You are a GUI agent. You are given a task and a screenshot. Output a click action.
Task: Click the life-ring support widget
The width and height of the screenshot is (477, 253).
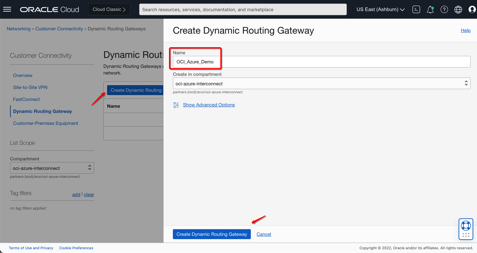pyautogui.click(x=466, y=226)
